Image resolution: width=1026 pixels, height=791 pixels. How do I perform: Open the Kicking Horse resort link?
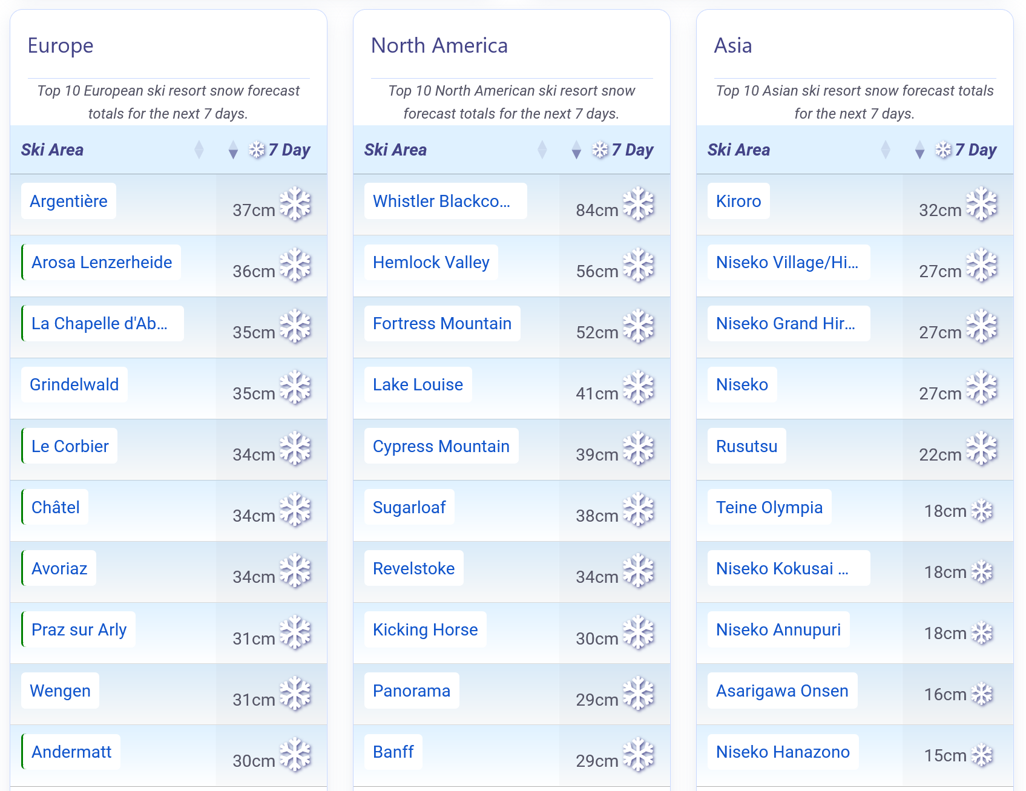(425, 630)
